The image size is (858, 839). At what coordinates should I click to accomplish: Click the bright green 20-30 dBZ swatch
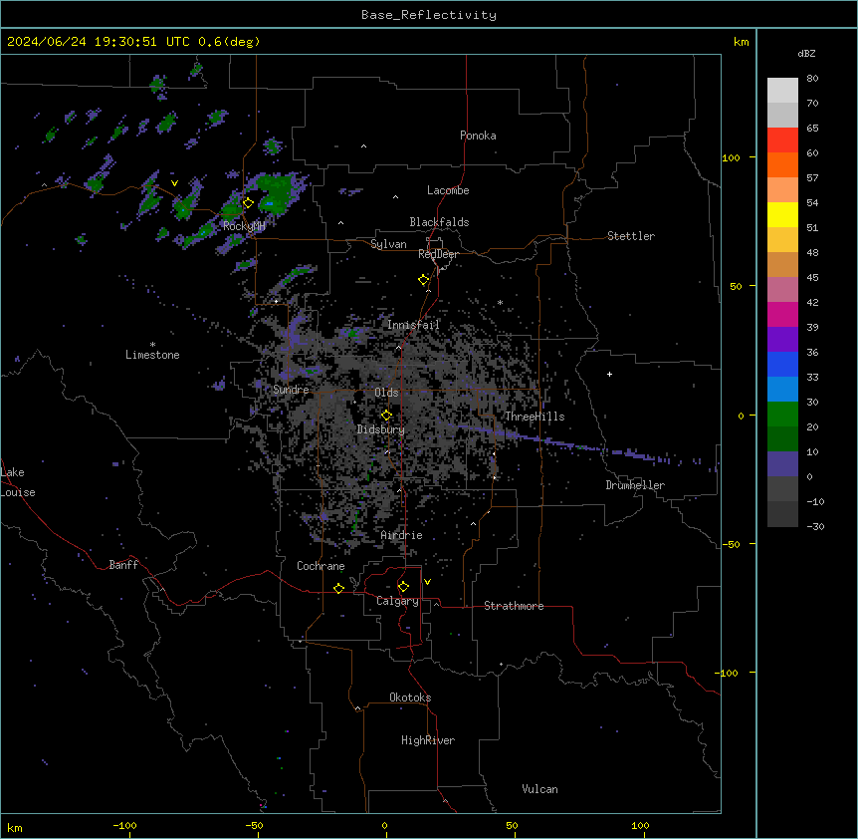[x=782, y=415]
